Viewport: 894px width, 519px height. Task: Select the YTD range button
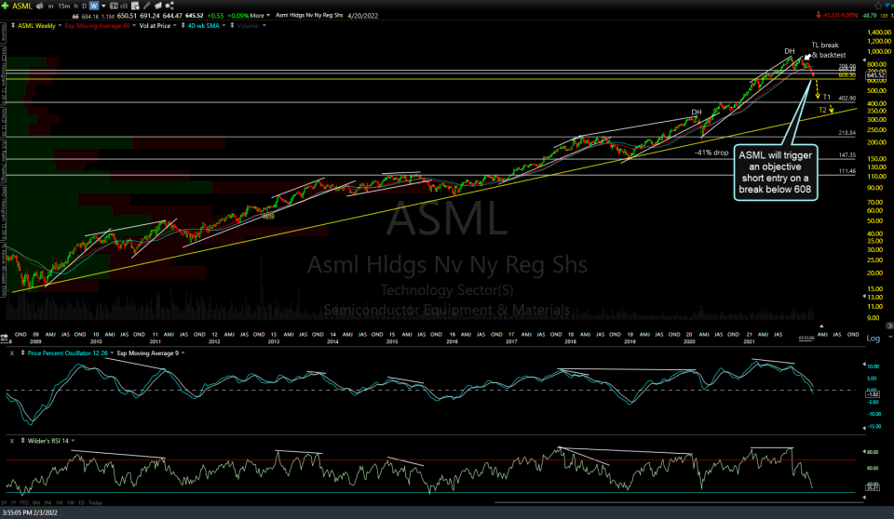pyautogui.click(x=24, y=502)
